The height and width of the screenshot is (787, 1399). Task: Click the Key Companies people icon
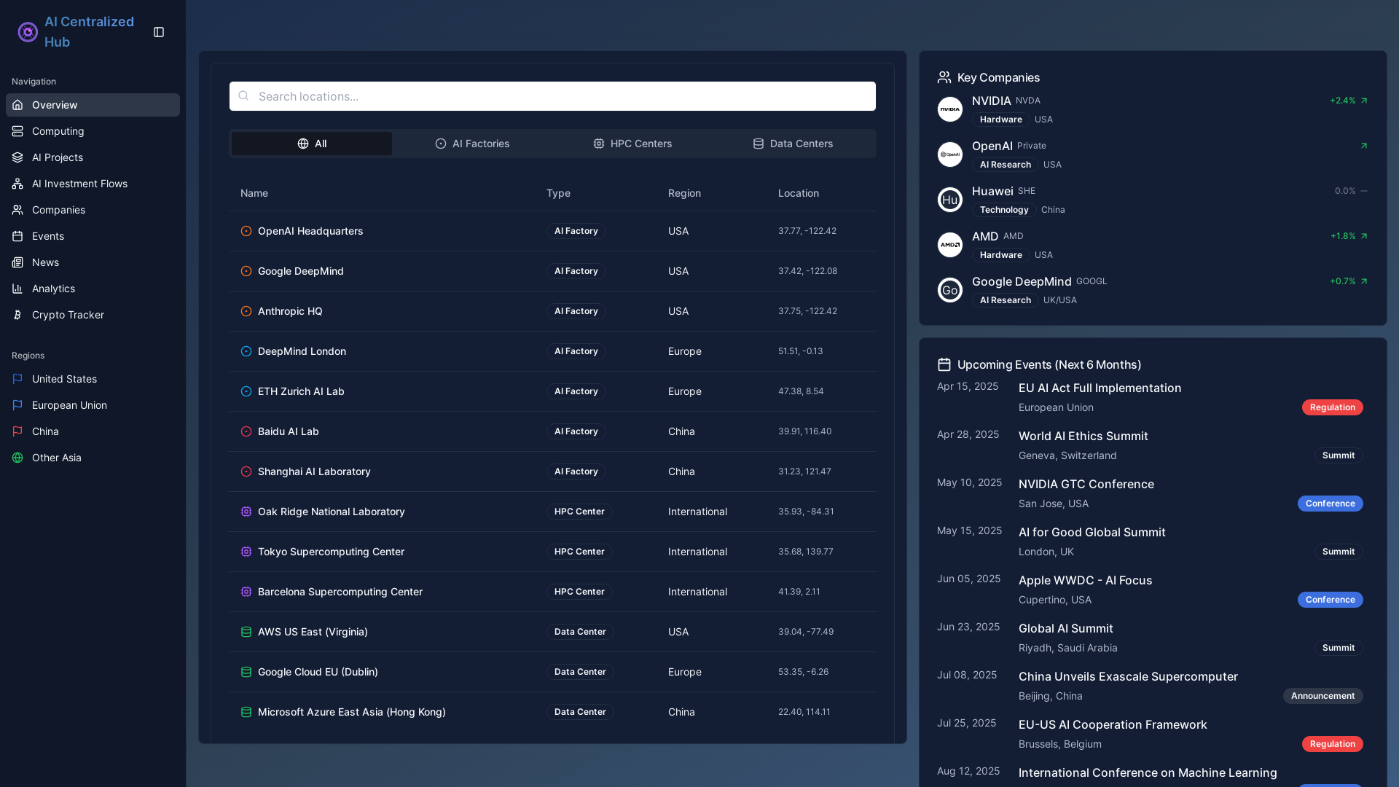coord(944,77)
